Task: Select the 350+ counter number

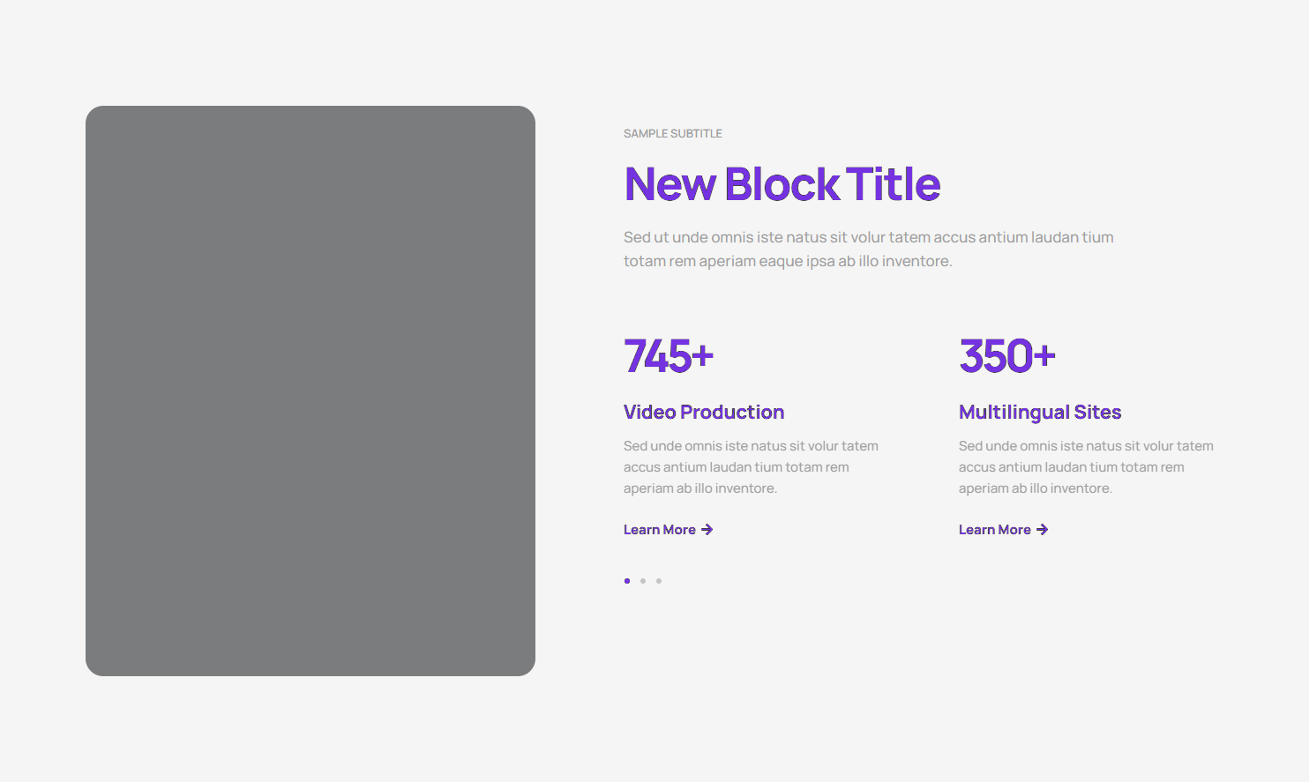Action: (1006, 356)
